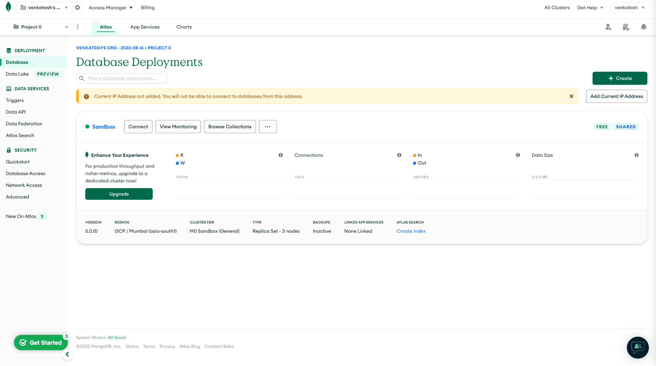Open the Sandbox cluster link
The height and width of the screenshot is (366, 656).
(104, 127)
